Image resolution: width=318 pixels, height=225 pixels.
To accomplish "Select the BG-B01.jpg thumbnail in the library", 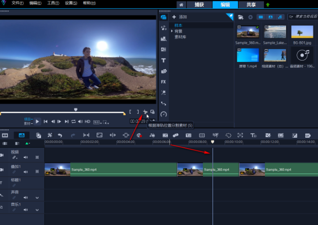I will click(302, 32).
